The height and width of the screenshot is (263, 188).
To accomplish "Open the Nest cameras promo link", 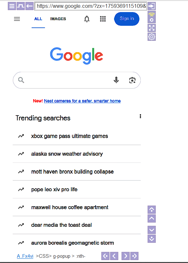I will tap(82, 101).
